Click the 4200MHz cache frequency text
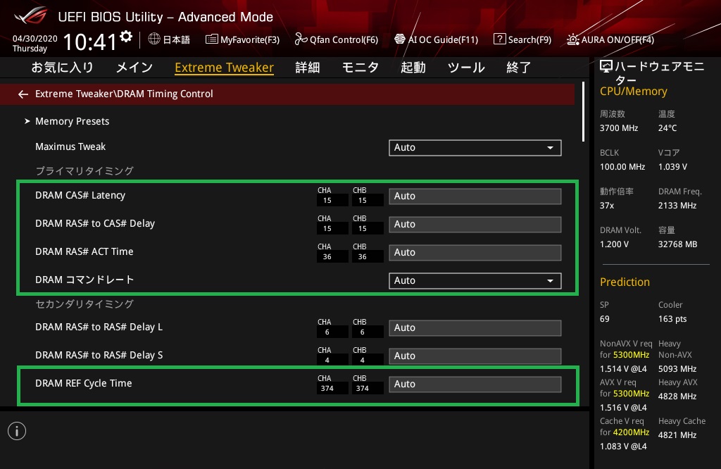The width and height of the screenshot is (721, 469). [x=632, y=432]
